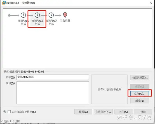Click the 关闭(C) button
The width and height of the screenshot is (155, 124).
click(123, 112)
